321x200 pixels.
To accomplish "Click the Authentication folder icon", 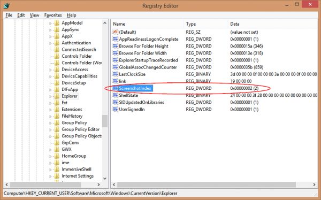I will [57, 43].
